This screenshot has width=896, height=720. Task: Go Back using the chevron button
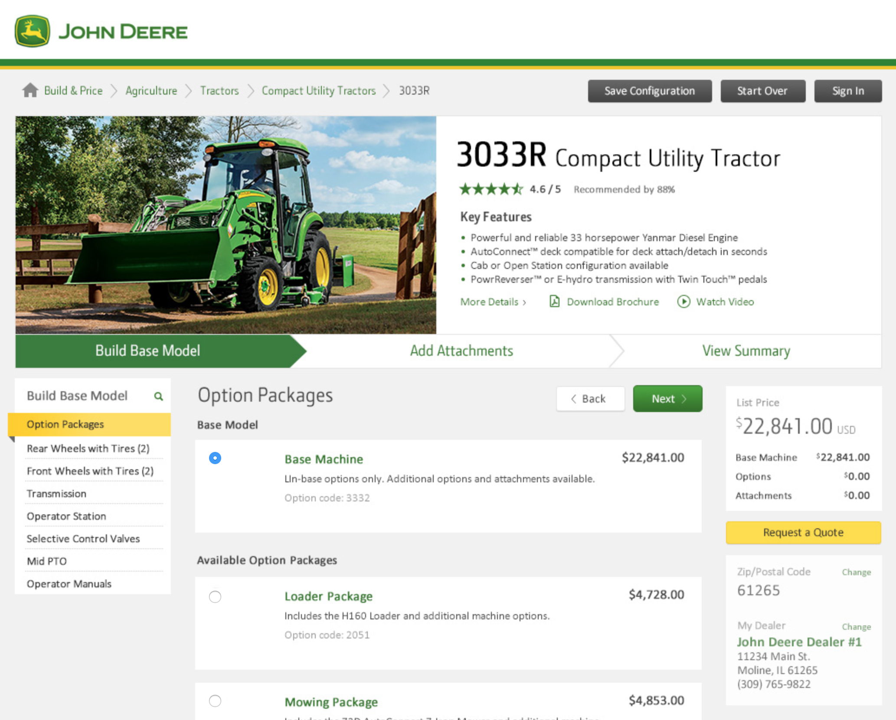pyautogui.click(x=590, y=399)
